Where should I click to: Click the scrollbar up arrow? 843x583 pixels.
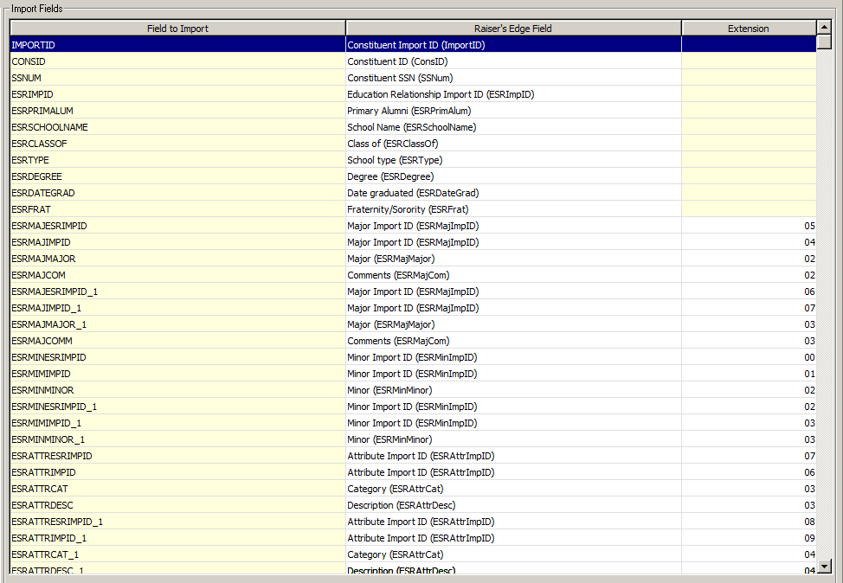(824, 27)
